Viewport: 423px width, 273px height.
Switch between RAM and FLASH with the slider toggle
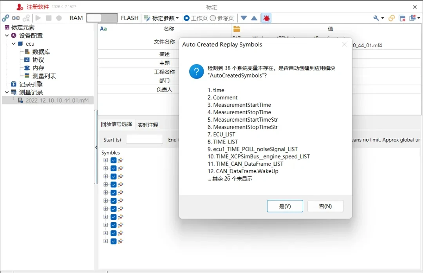pos(102,18)
